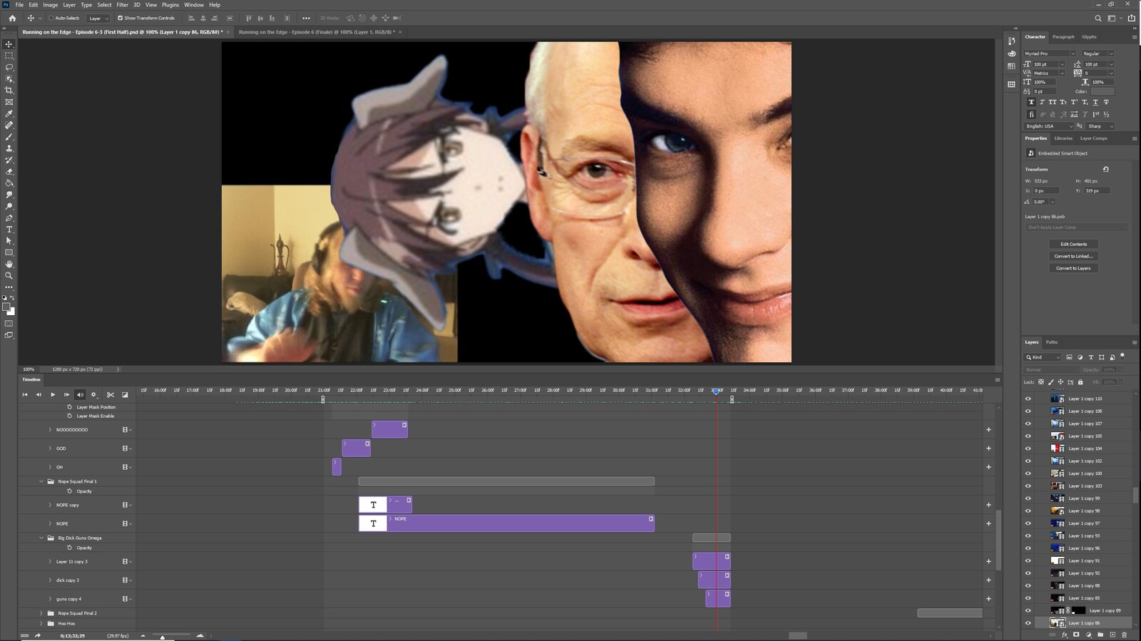Add media to NOPE track with plus
The image size is (1141, 641).
[988, 523]
